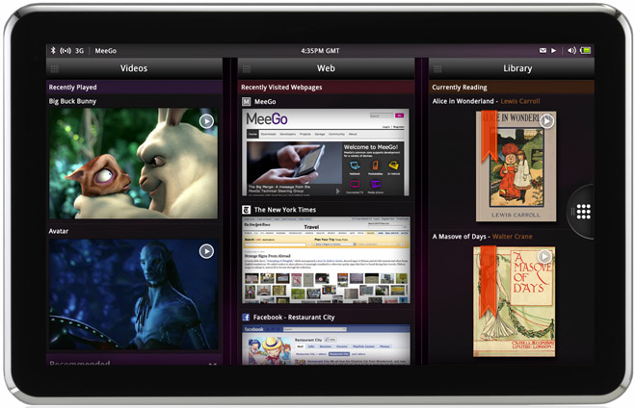Open the Videos panel grid icon
The image size is (635, 408).
pyautogui.click(x=55, y=69)
